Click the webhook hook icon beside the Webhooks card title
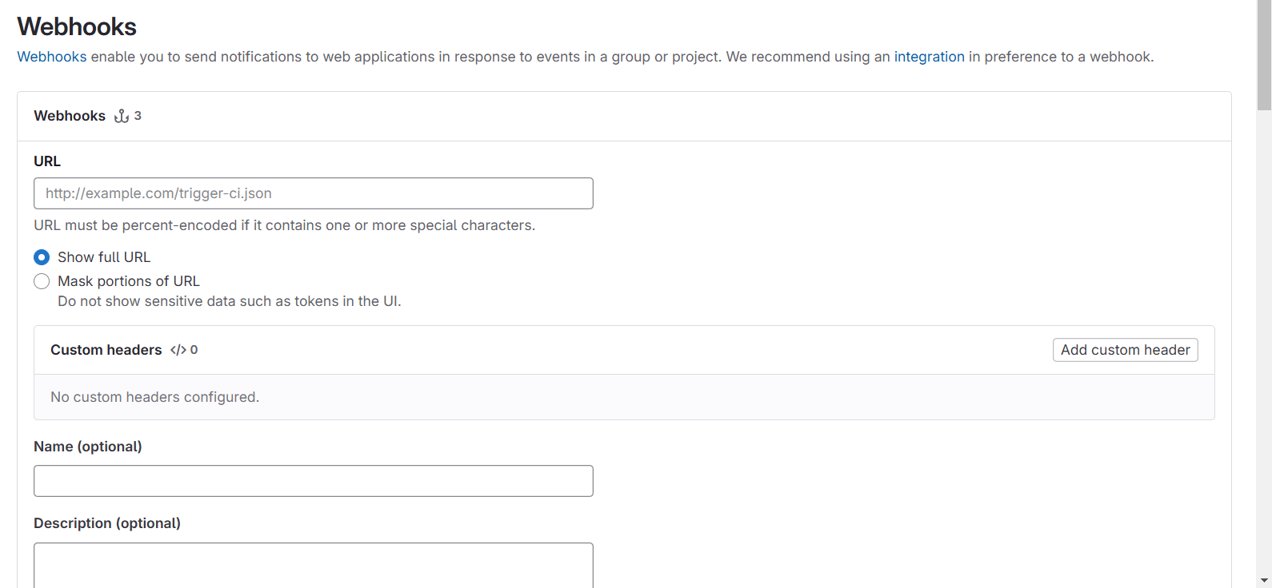 (x=122, y=116)
